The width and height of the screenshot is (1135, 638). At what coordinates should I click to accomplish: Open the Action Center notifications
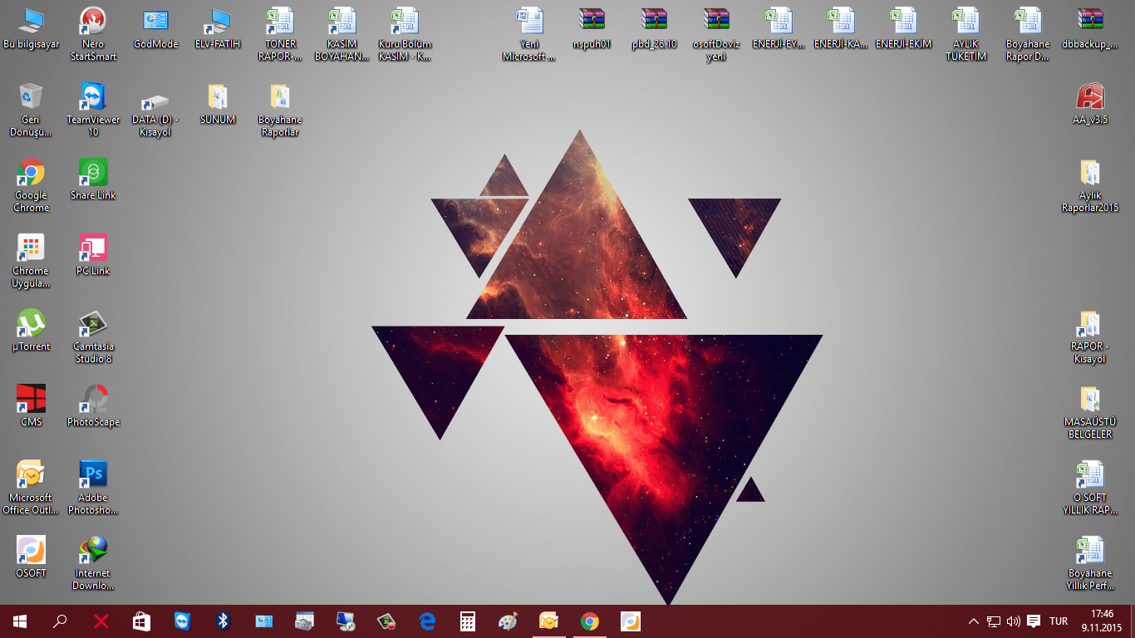point(1034,621)
